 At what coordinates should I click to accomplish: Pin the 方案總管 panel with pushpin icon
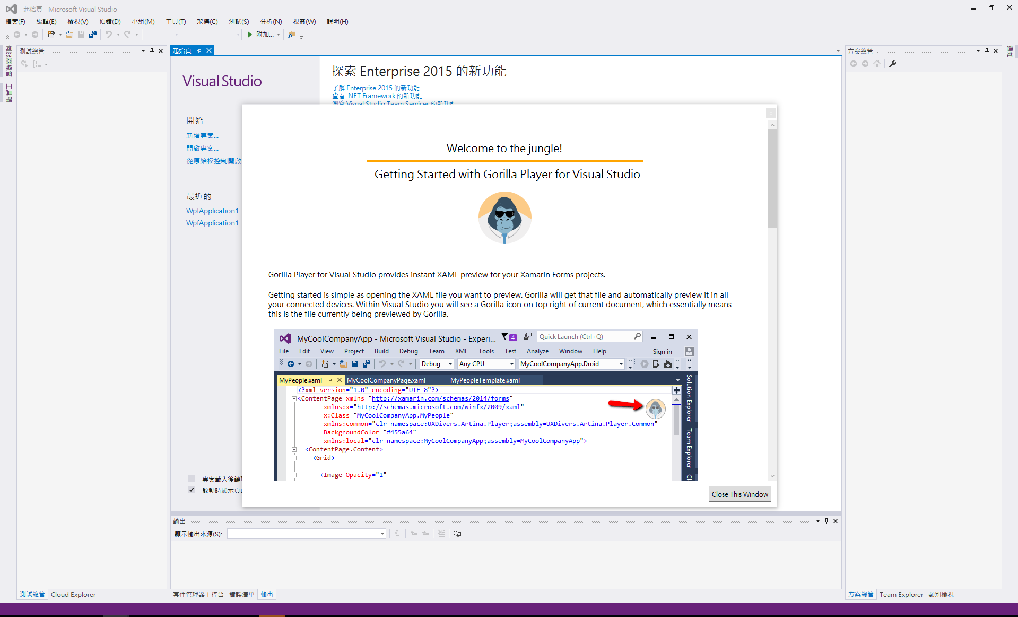(987, 51)
